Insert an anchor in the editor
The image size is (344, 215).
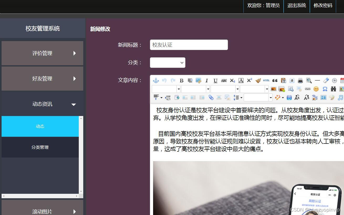[x=156, y=81]
